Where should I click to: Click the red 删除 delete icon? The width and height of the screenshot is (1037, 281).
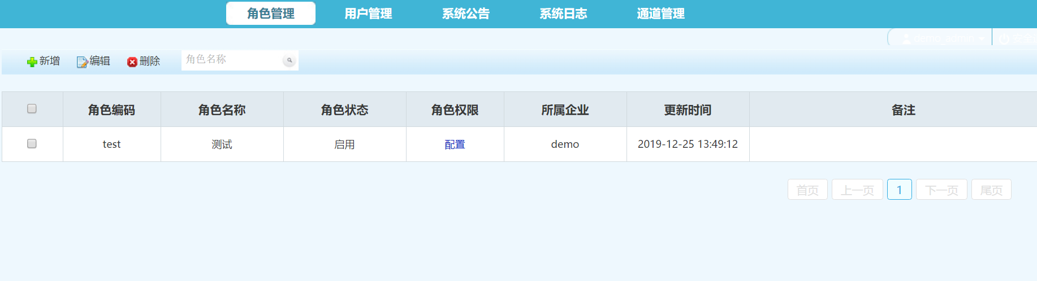point(132,62)
